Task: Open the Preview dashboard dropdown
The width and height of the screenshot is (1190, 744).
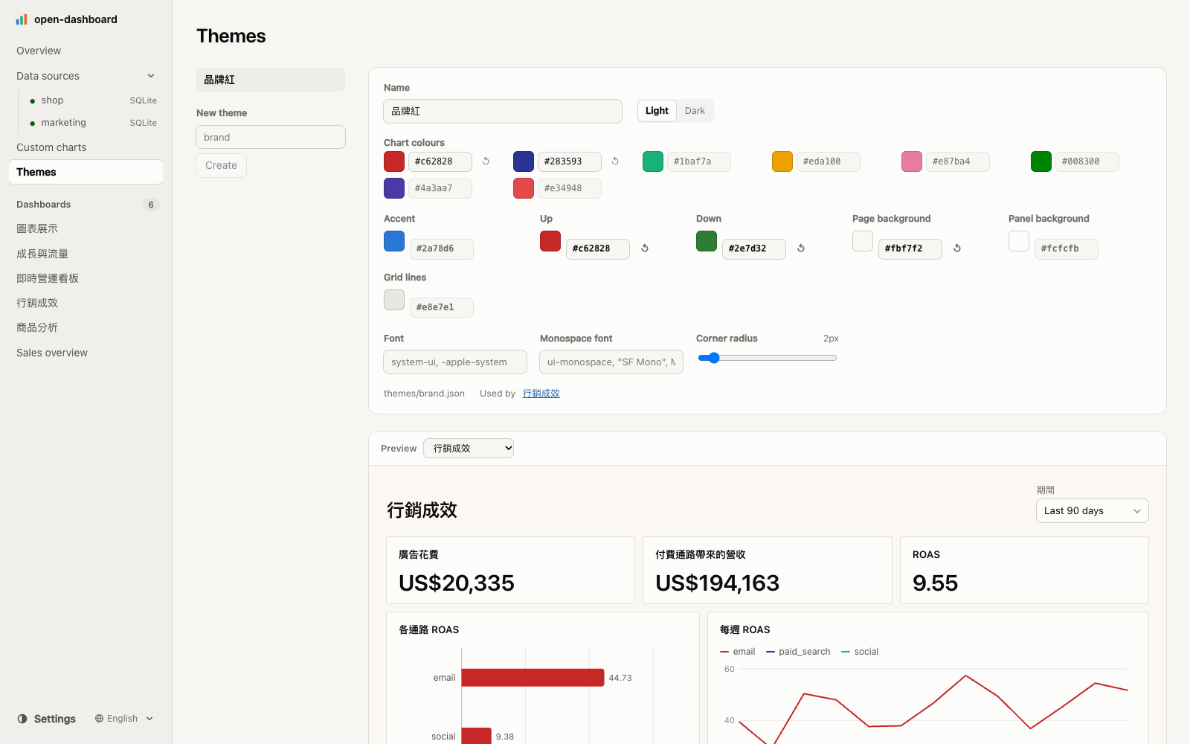Action: coord(469,449)
